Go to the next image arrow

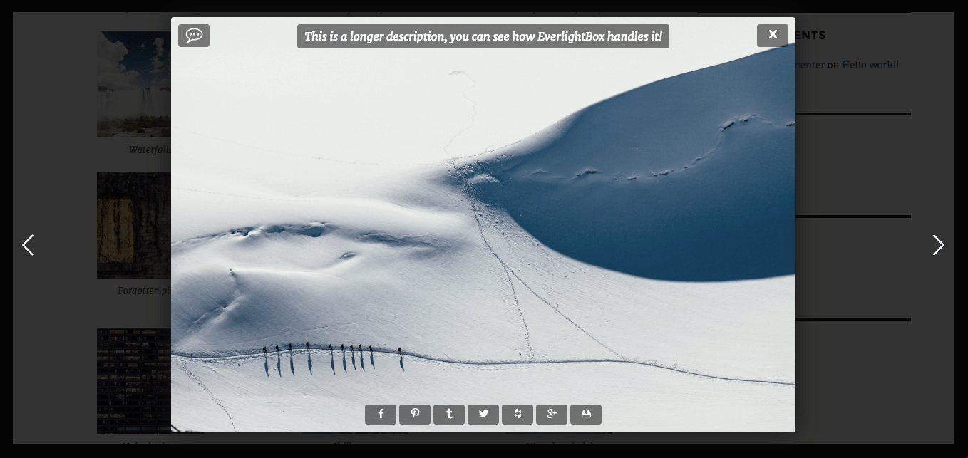[939, 245]
